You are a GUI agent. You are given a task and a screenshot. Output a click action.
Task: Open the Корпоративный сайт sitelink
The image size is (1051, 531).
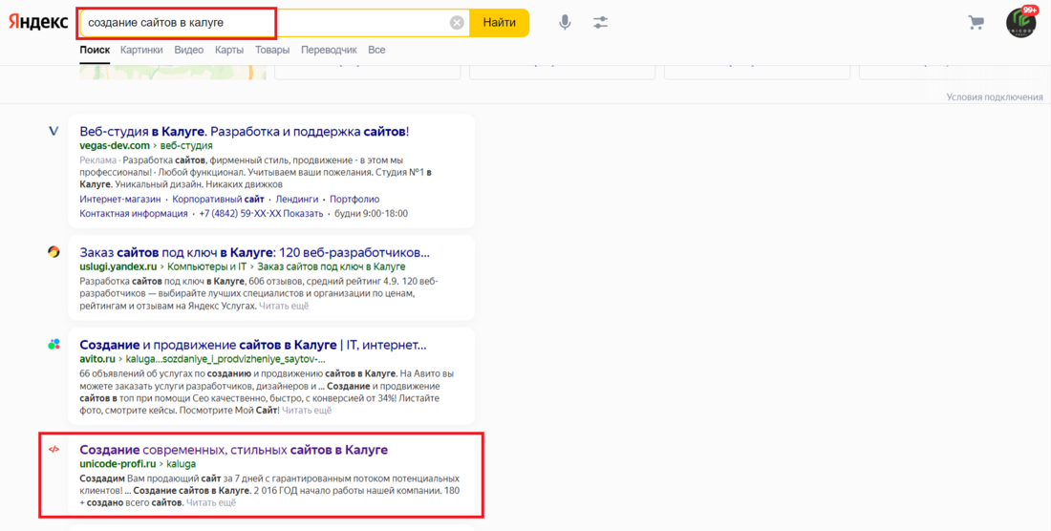click(218, 200)
